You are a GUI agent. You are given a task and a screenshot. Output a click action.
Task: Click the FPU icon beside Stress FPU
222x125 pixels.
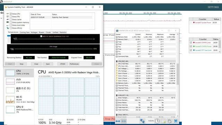(8, 17)
